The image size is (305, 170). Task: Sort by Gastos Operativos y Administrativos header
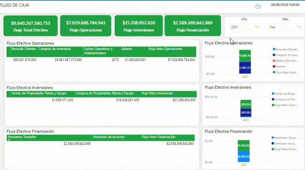pos(98,51)
